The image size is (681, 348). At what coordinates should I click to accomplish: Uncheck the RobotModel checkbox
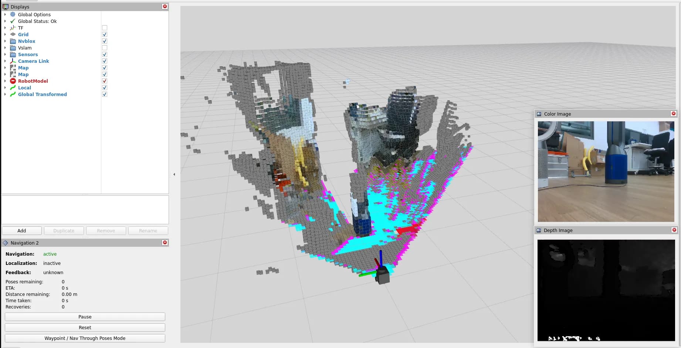pos(105,81)
